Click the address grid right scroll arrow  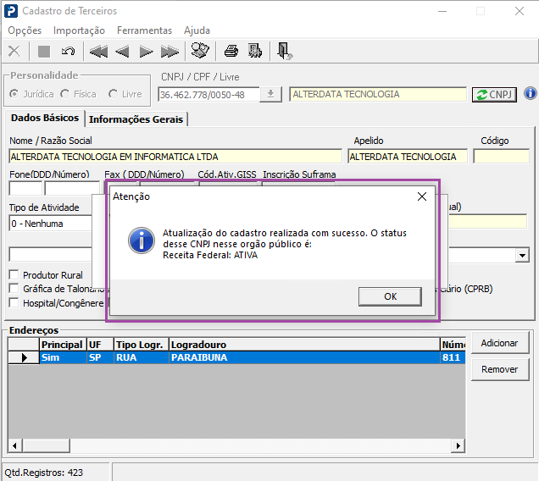(458, 446)
